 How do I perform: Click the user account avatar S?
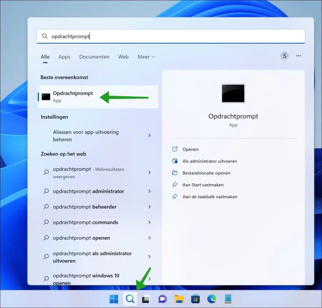click(284, 56)
